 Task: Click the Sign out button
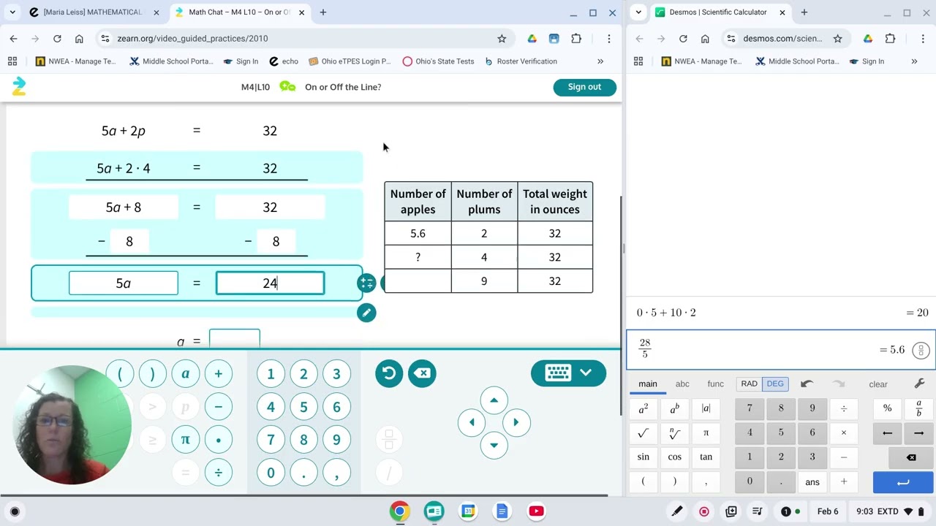click(x=584, y=87)
